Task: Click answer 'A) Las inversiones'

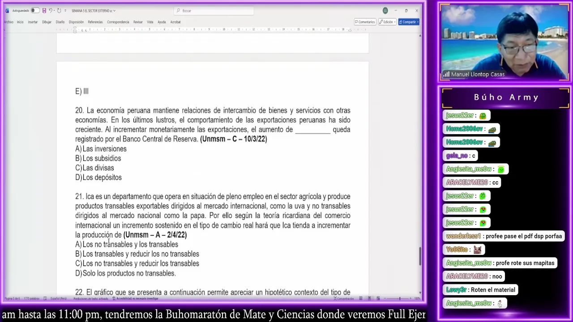Action: click(101, 149)
